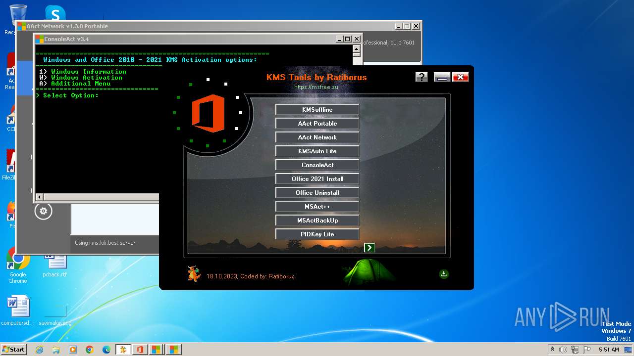Open help question mark in KMS Tools
The height and width of the screenshot is (356, 634).
[422, 77]
